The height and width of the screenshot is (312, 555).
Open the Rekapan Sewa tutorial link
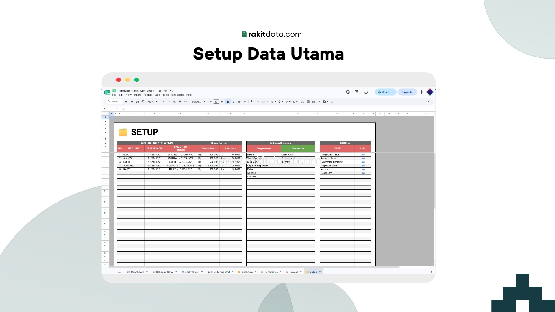click(x=362, y=158)
